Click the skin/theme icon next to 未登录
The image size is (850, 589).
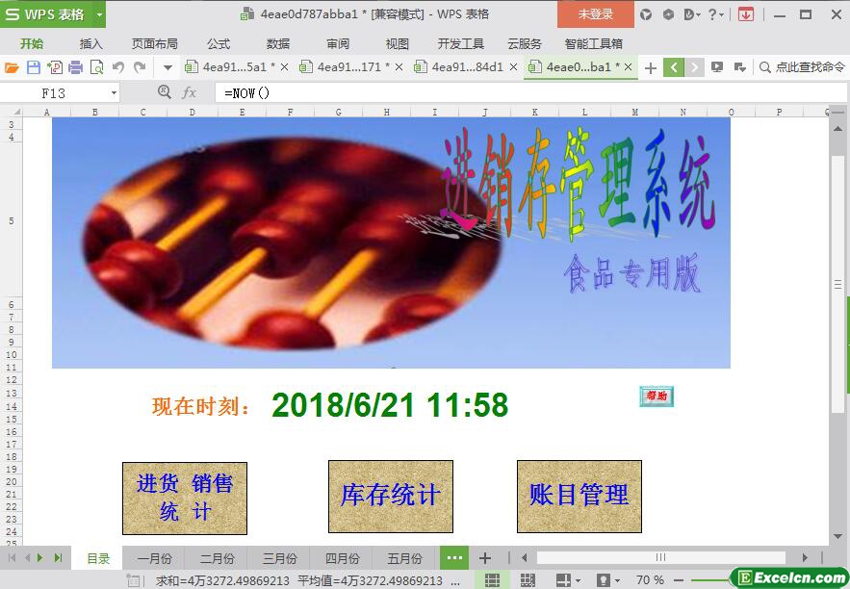[x=646, y=14]
